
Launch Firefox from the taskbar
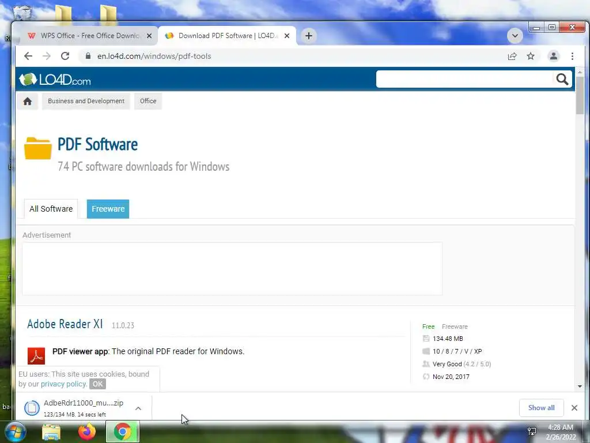tap(87, 431)
